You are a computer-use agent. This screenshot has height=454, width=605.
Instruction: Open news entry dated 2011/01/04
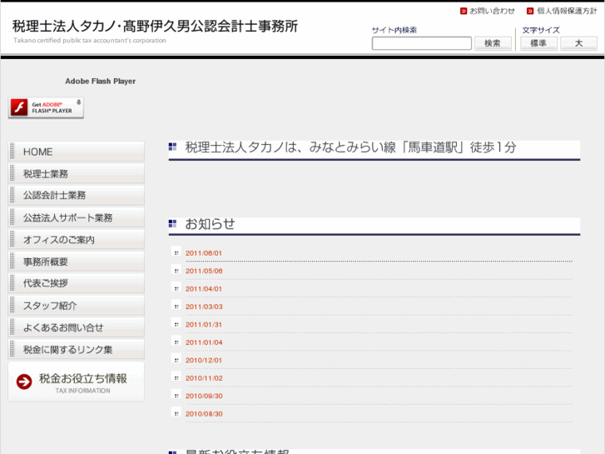(204, 342)
